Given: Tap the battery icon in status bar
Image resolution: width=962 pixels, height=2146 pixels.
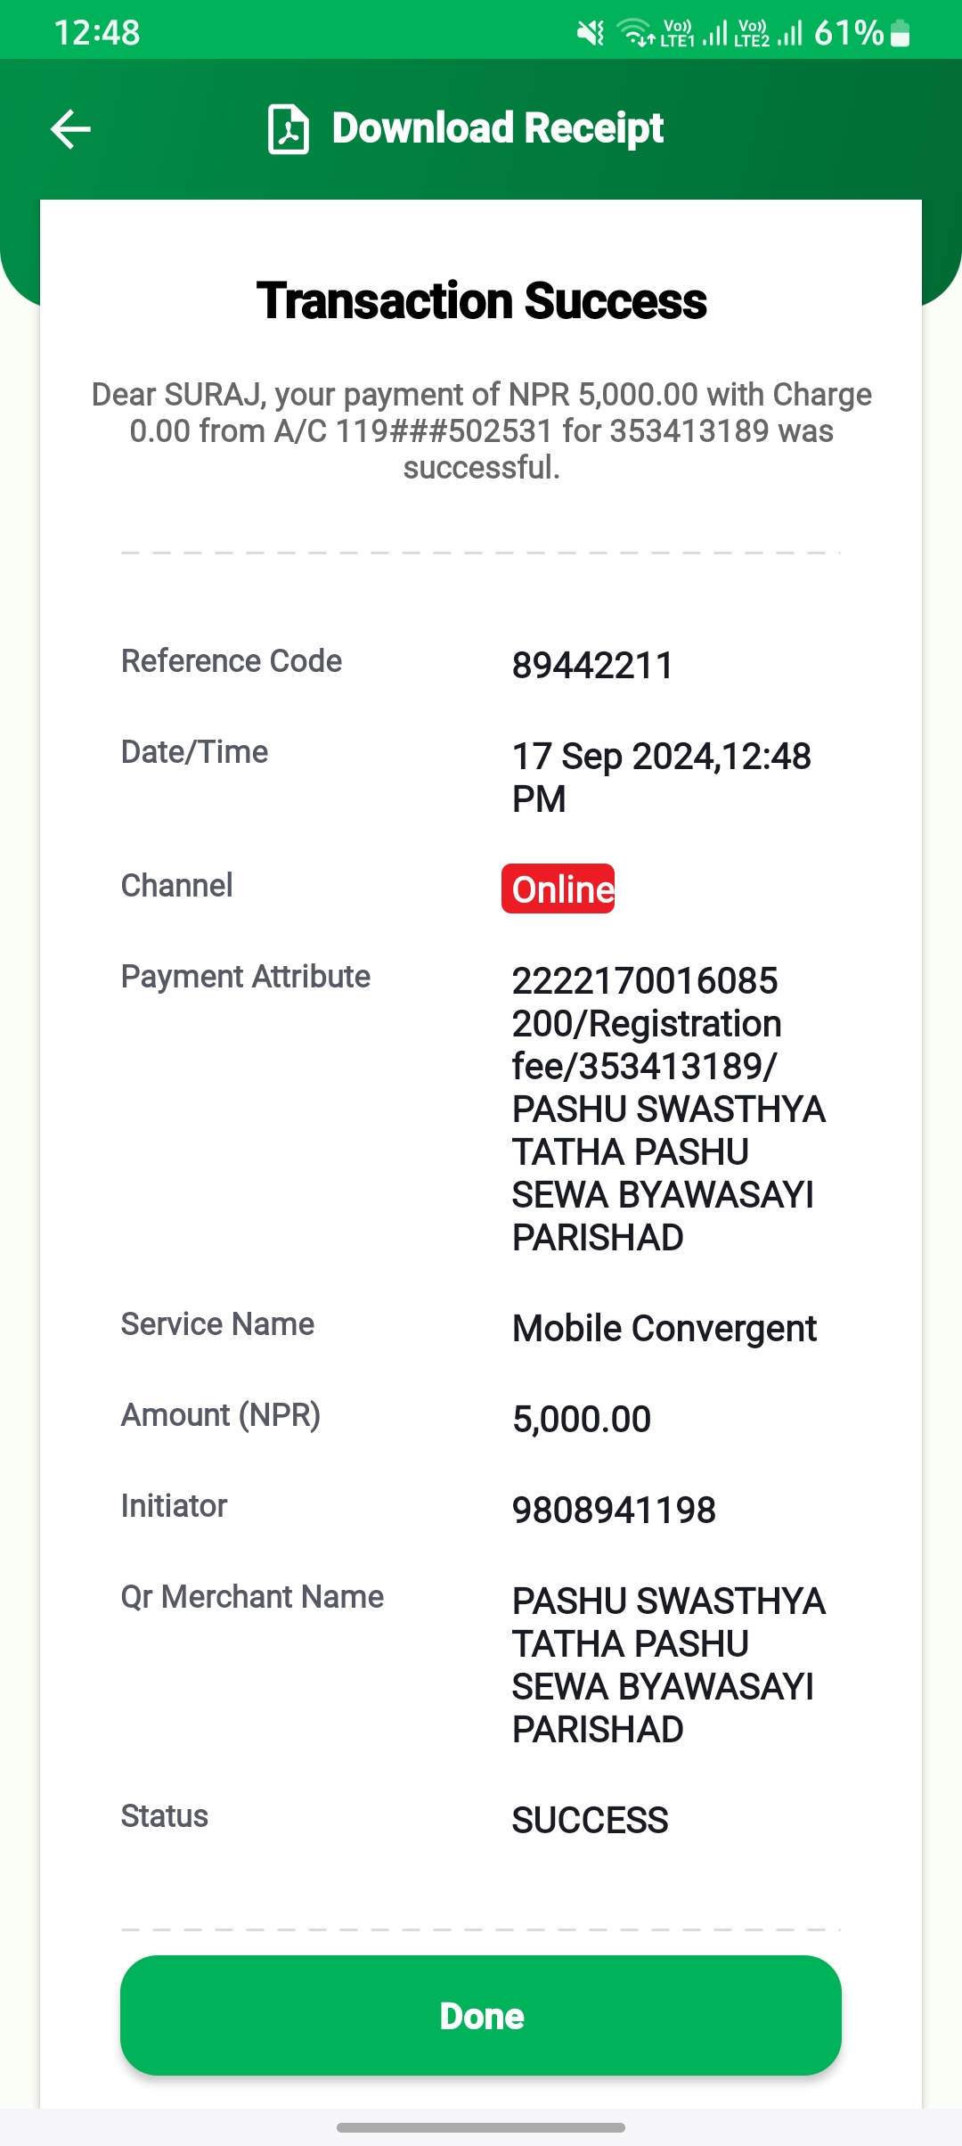Looking at the screenshot, I should tap(900, 34).
